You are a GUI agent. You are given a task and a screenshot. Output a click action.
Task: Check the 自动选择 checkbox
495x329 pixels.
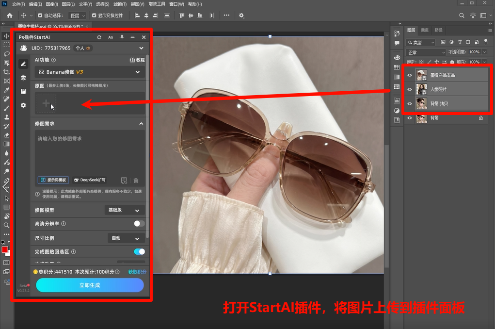pos(40,16)
